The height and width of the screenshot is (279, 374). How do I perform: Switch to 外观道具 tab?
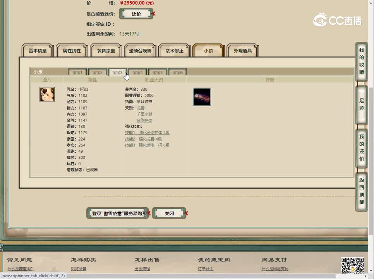[243, 51]
